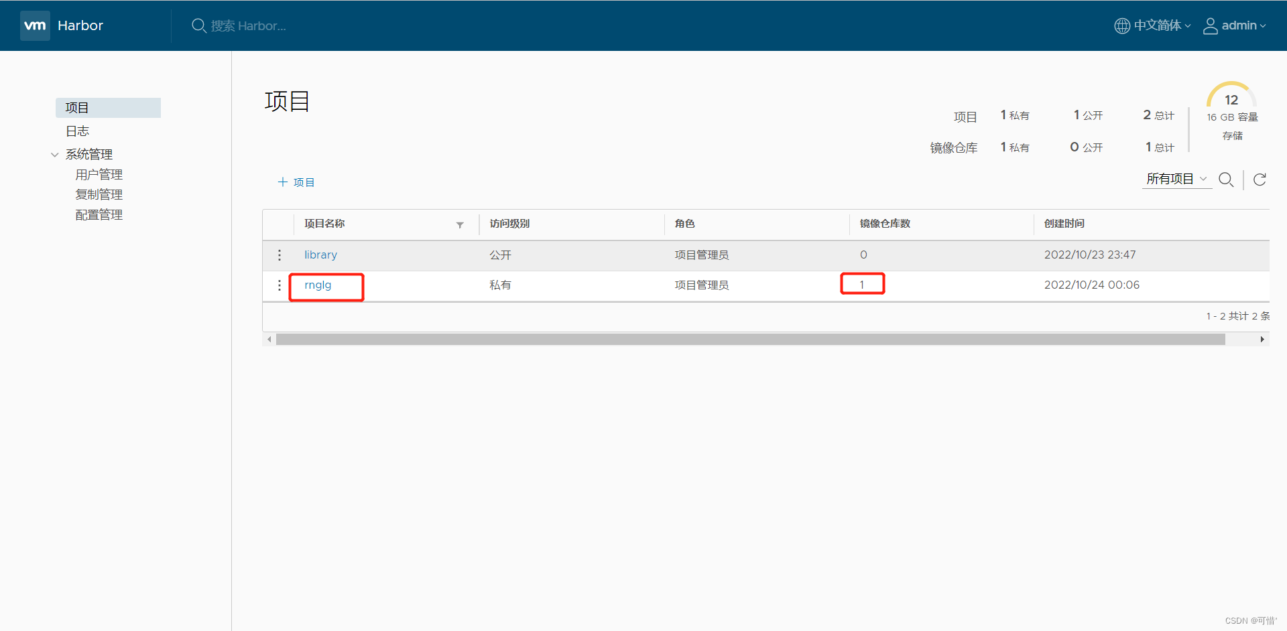This screenshot has height=631, width=1287.
Task: Click date 2022/10/23 23:47
Action: tap(1090, 255)
